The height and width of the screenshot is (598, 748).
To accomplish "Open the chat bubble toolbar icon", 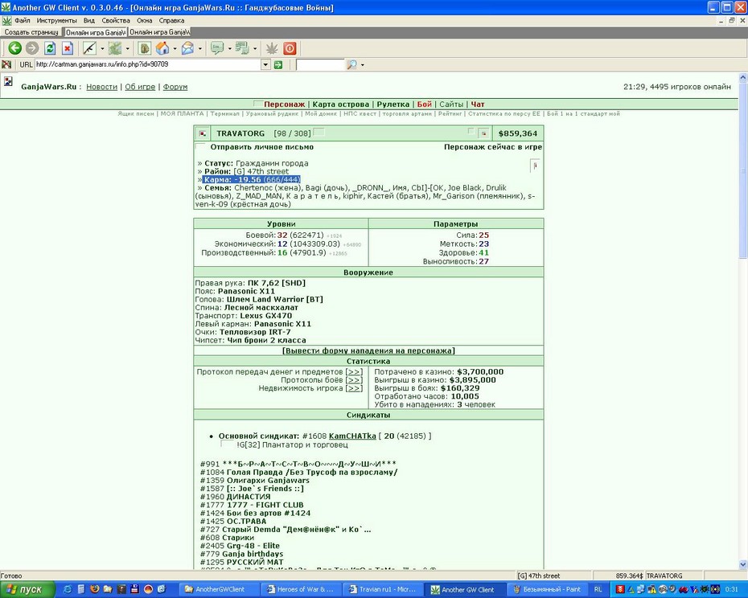I will (x=217, y=48).
